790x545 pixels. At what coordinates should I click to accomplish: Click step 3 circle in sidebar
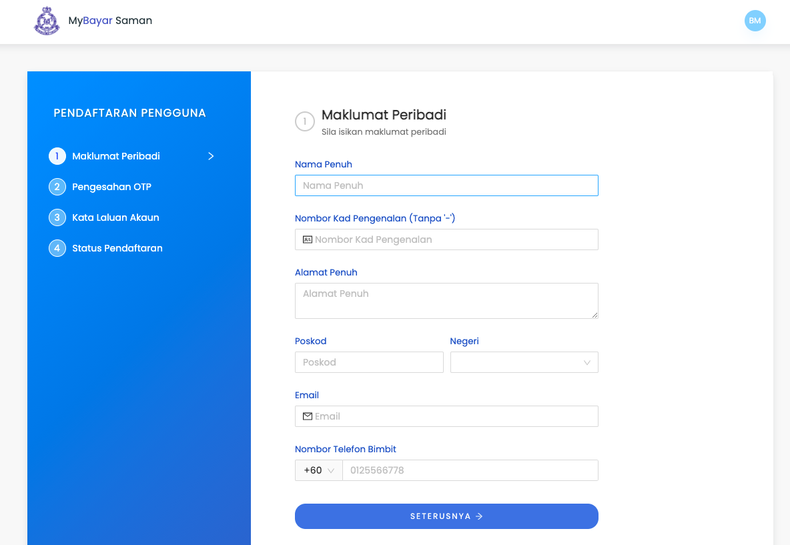click(x=57, y=217)
